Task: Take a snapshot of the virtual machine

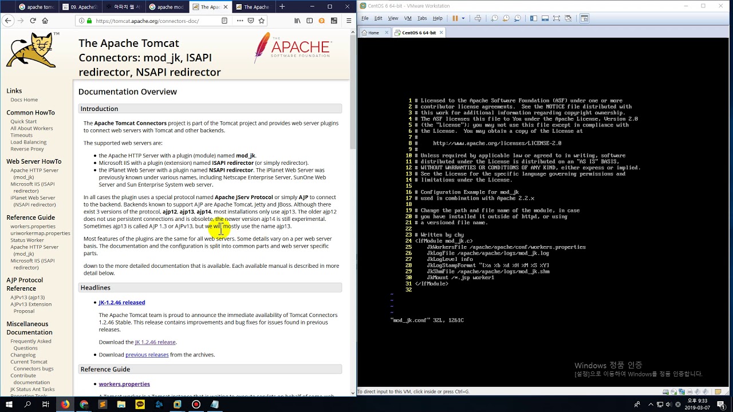Action: (495, 18)
